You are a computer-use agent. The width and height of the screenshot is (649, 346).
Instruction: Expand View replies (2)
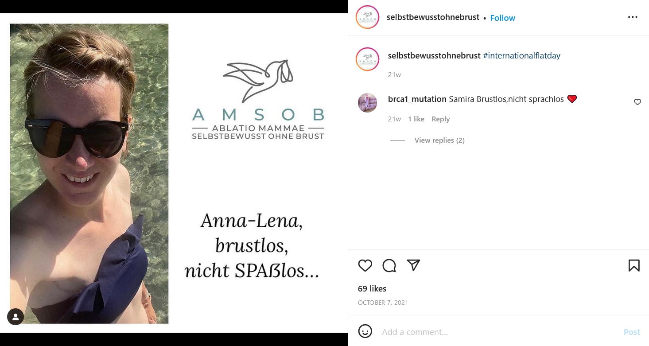click(x=439, y=140)
